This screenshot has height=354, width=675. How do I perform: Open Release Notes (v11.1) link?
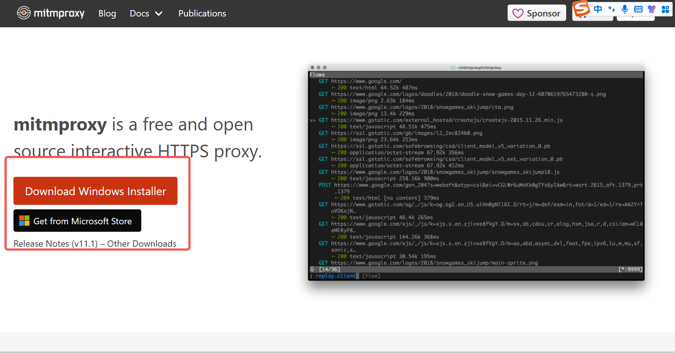click(x=56, y=244)
